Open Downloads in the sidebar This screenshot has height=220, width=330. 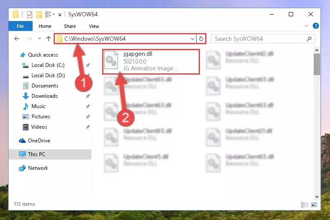tap(45, 96)
